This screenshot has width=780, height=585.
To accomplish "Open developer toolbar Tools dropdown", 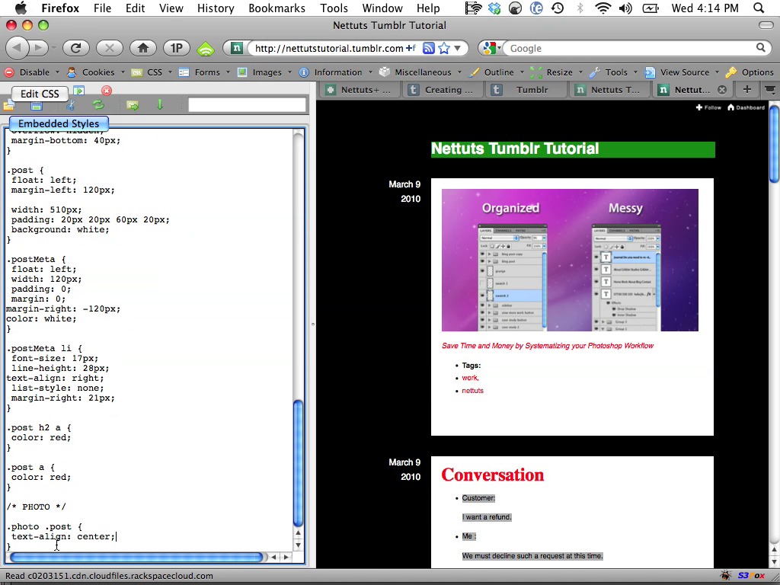I will (613, 72).
